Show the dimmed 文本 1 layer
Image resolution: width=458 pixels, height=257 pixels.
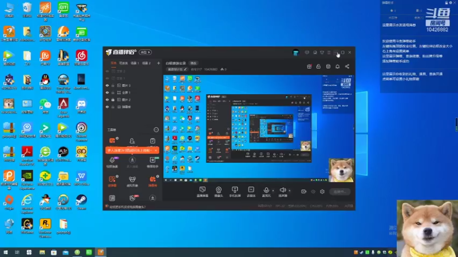[107, 78]
